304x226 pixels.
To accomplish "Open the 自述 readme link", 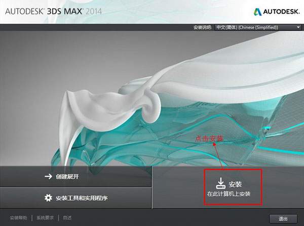I will coord(67,218).
